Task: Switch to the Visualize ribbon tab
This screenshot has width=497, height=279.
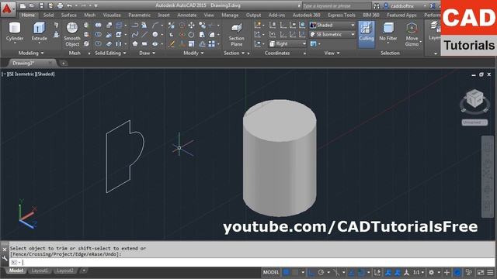Action: [x=112, y=15]
